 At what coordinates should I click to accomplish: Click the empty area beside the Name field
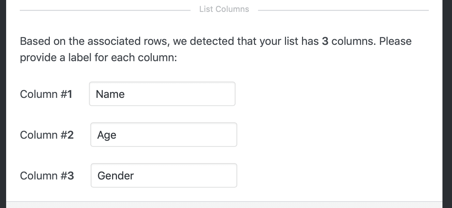[x=307, y=94]
